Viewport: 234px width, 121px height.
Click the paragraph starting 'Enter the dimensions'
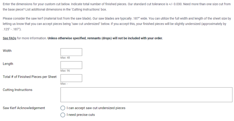117,7
